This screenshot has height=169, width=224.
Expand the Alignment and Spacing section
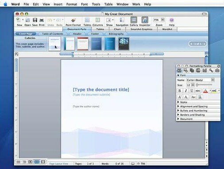178,106
